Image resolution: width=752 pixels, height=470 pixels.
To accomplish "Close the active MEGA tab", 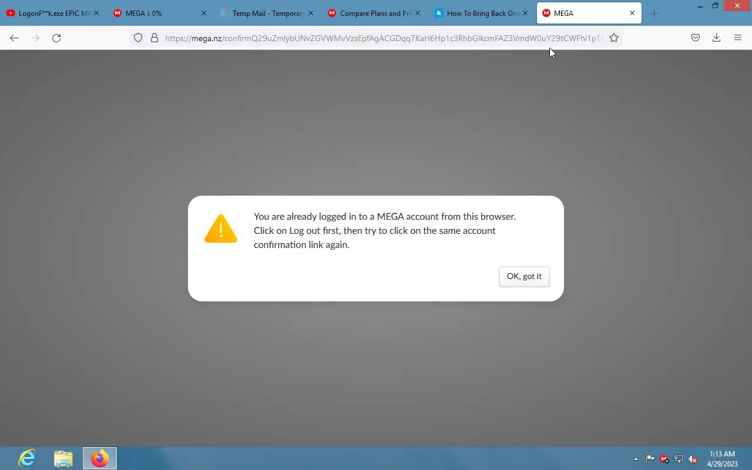I will (x=632, y=13).
